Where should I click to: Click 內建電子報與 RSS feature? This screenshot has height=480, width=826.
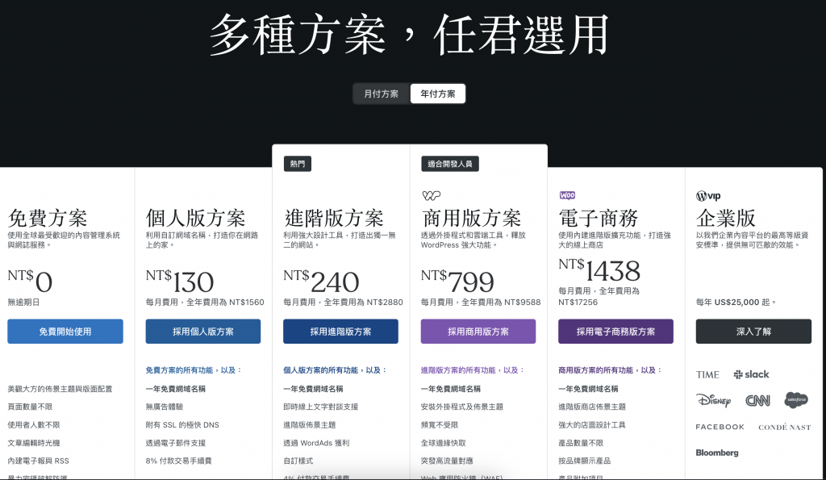click(38, 461)
